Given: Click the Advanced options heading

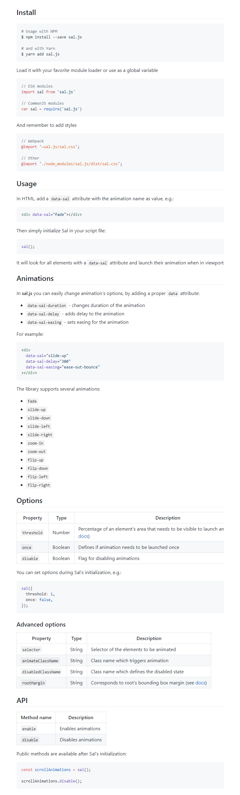Looking at the screenshot, I should point(41,624).
